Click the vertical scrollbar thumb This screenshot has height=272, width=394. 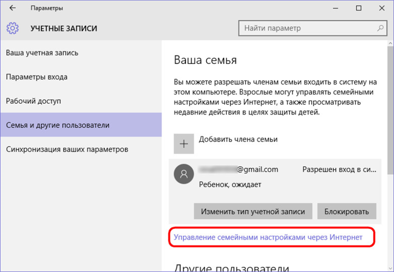(x=391, y=110)
